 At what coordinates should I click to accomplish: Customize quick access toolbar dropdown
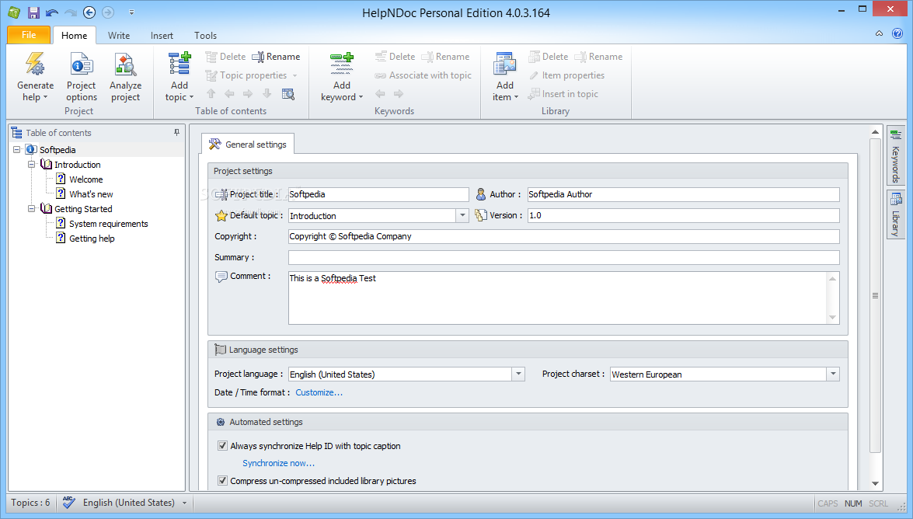click(131, 12)
